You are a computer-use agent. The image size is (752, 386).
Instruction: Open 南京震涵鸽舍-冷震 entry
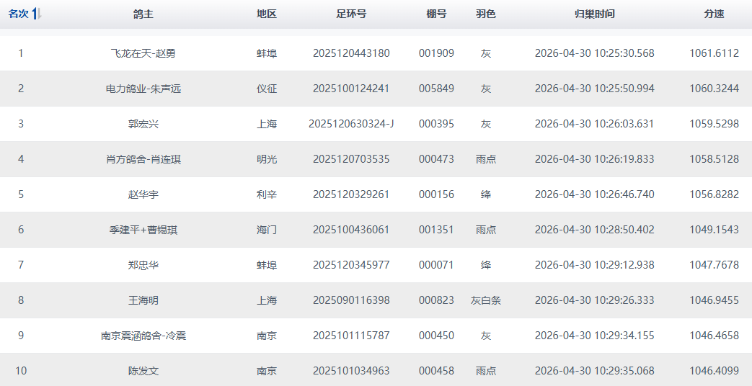click(x=143, y=336)
